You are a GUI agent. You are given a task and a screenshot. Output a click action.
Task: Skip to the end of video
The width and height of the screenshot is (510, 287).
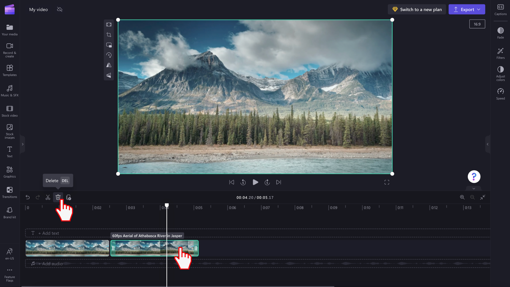click(279, 182)
